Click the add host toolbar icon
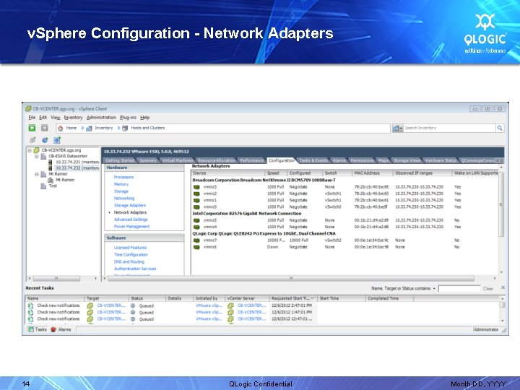This screenshot has width=520, height=390. [x=57, y=140]
